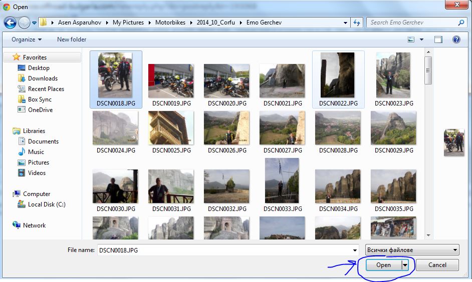Click My Pictures in the breadcrumb path
The image size is (472, 282).
pyautogui.click(x=128, y=22)
